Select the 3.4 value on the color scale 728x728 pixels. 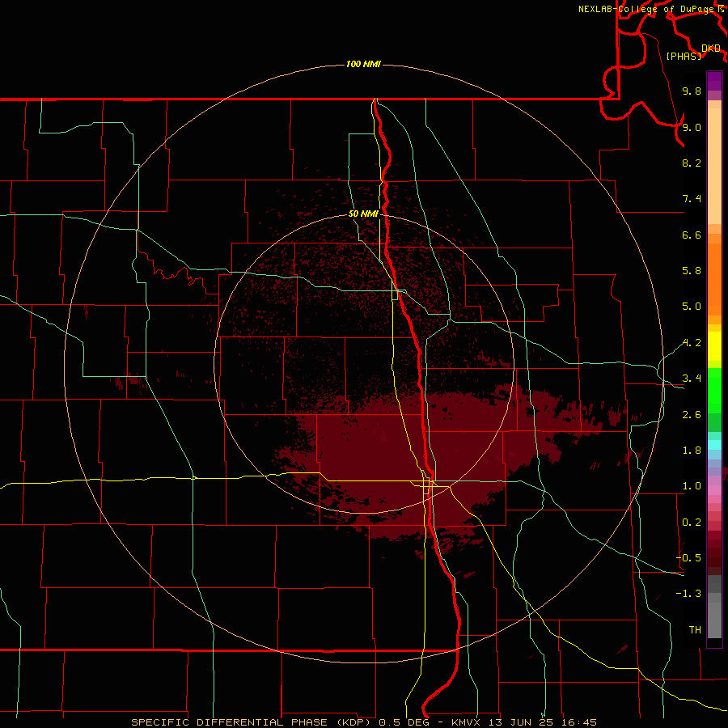692,379
